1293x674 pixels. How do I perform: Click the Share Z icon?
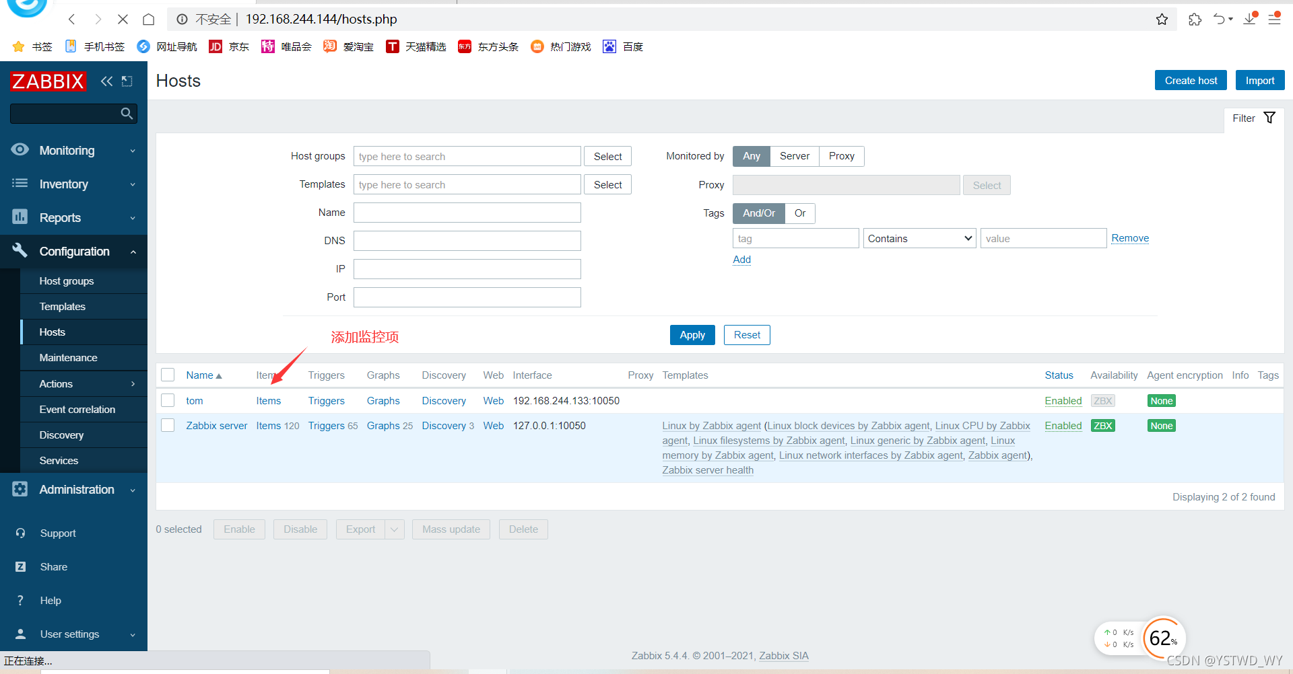click(20, 566)
